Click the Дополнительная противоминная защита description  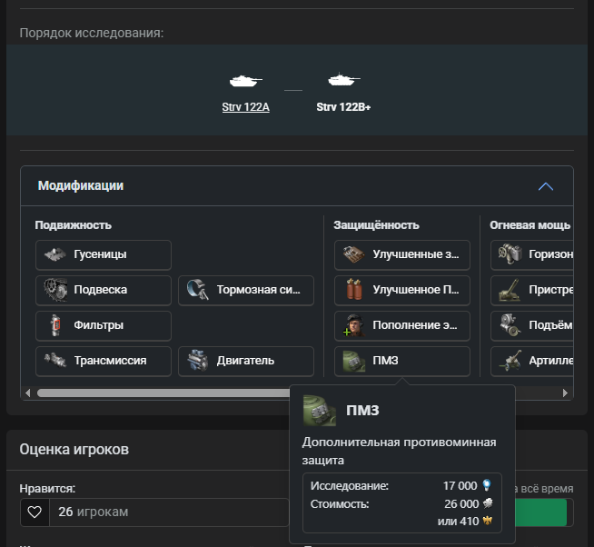pyautogui.click(x=400, y=452)
